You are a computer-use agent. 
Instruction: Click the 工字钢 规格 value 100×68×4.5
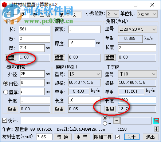pos(137,83)
